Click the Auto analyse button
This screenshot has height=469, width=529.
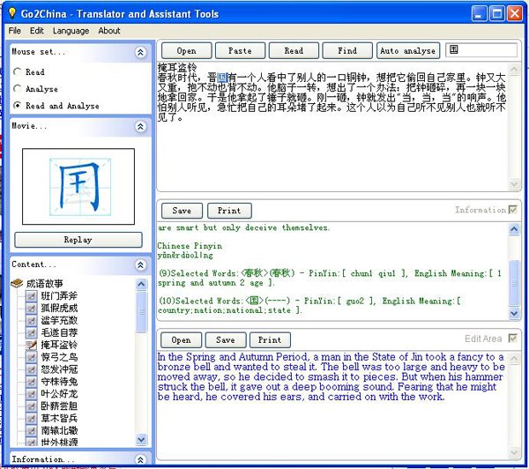click(408, 51)
